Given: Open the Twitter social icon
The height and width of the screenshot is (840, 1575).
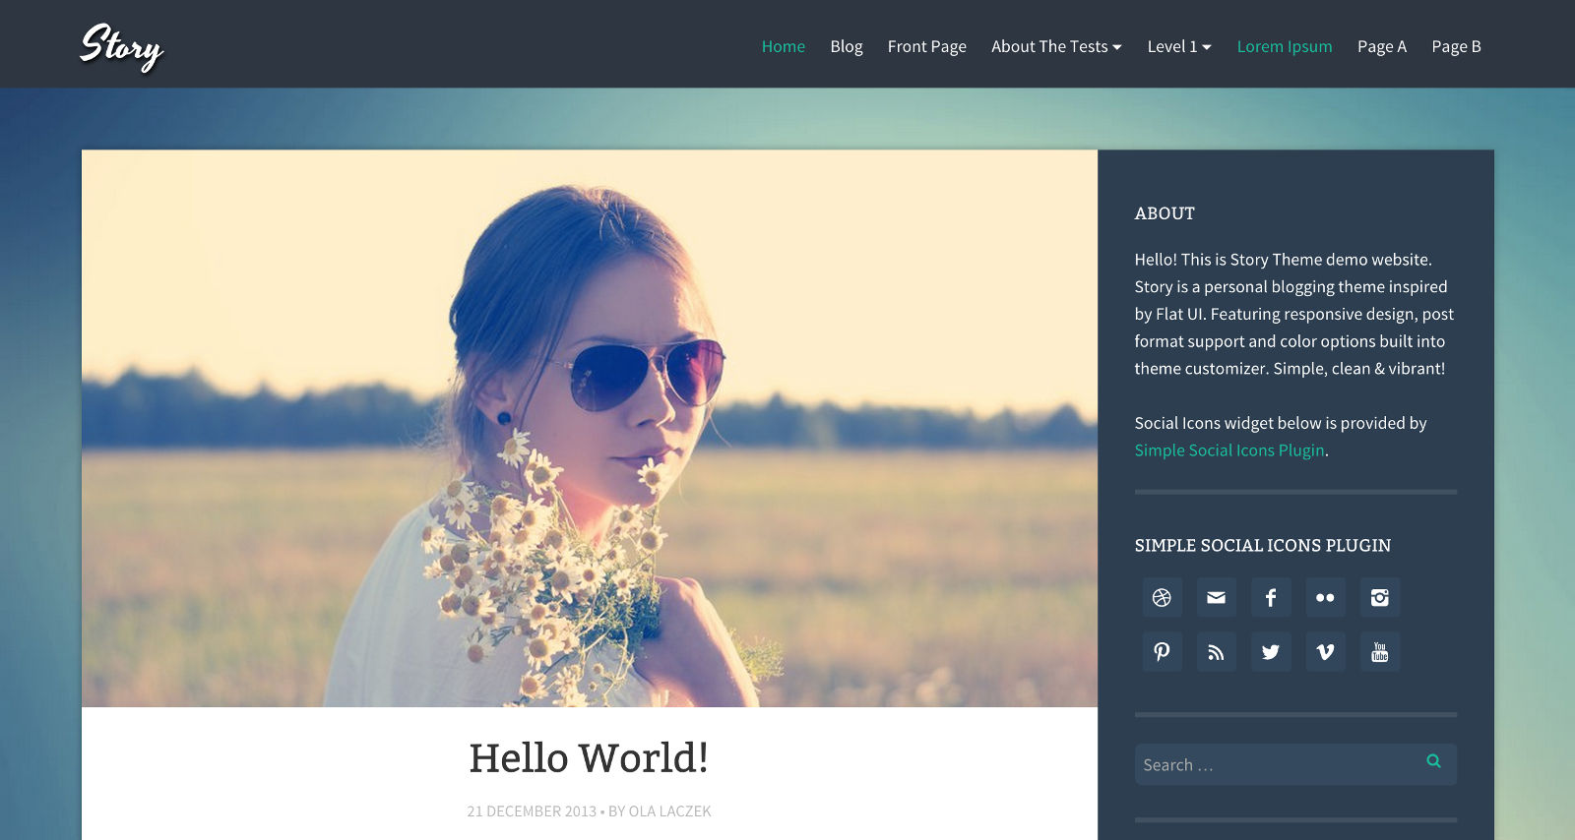Looking at the screenshot, I should coord(1271,651).
